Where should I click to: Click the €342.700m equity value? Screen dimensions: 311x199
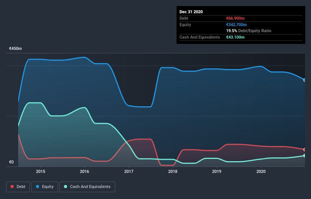(236, 25)
